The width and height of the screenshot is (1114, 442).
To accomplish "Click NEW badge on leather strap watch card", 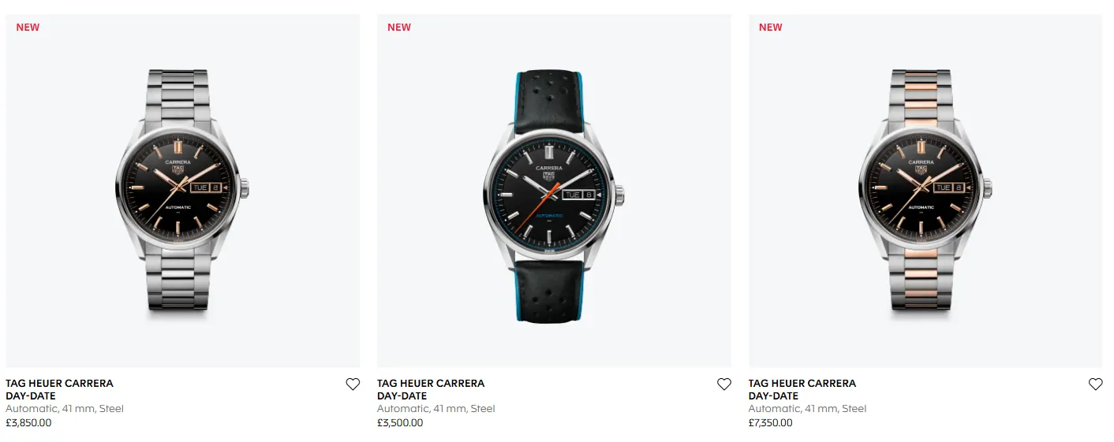I will point(399,27).
